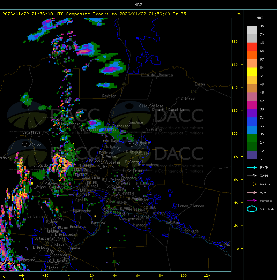Viewport: 277px width, 280px height.
Task: Click the cyan 50YD arrow in legend
Action: pos(252,167)
